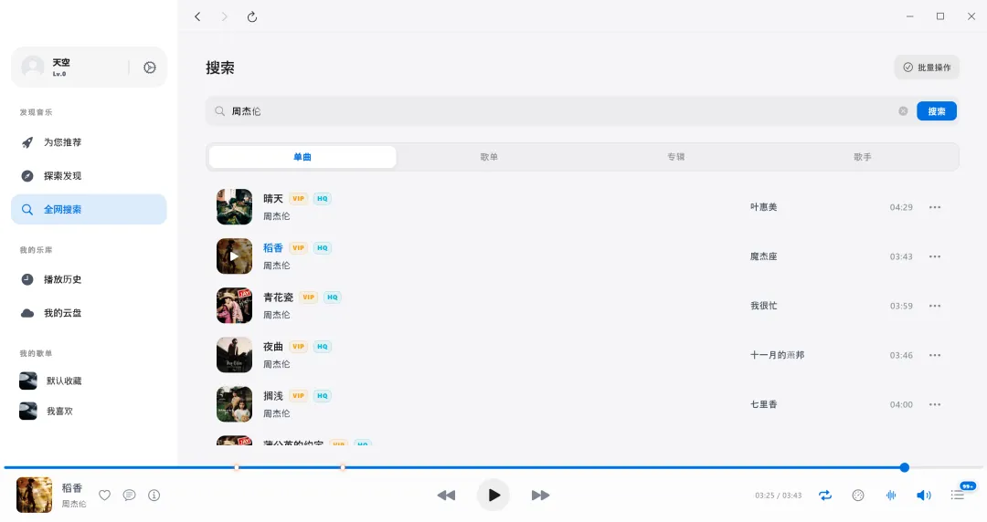The width and height of the screenshot is (987, 522).
Task: Click the song title 青花瓷
Action: click(278, 298)
